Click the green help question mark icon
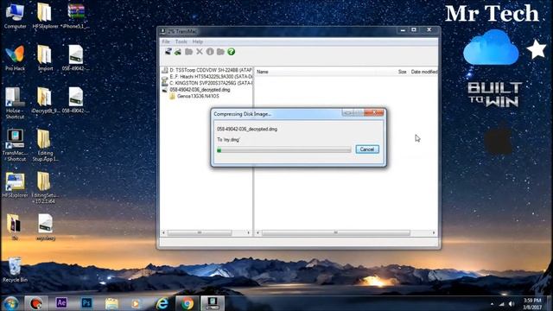The height and width of the screenshot is (311, 553). 231,52
